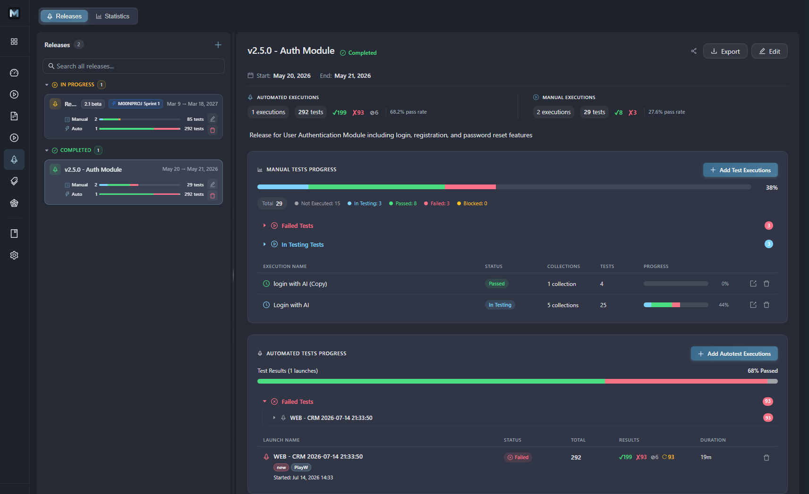
Task: Collapse the IN PROGRESS releases group
Action: click(x=47, y=85)
